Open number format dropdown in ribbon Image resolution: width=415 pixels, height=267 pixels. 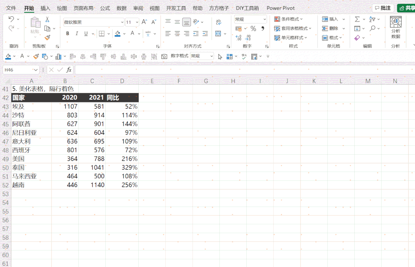point(264,19)
